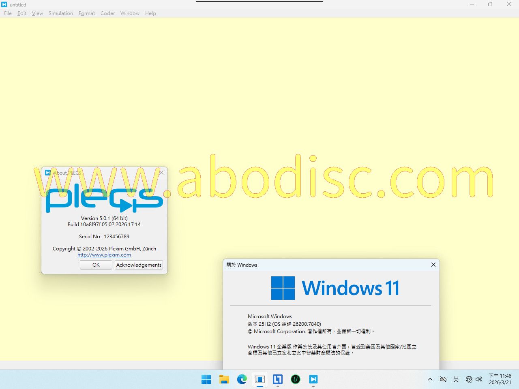Open the Simulation menu
Screen dimensions: 519x389
[x=61, y=13]
